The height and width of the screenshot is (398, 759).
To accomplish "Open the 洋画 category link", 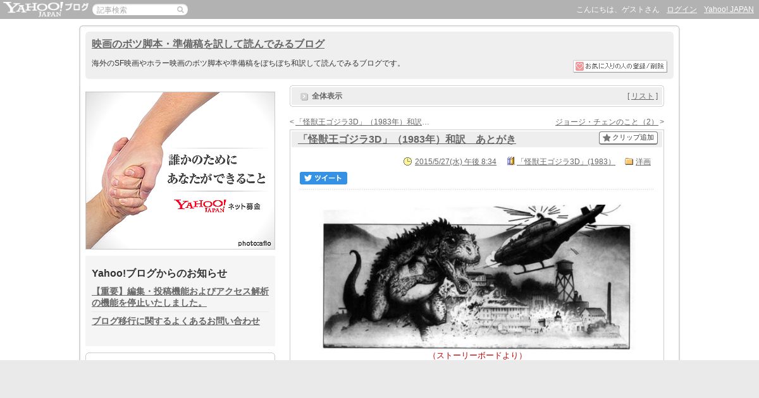I will 643,162.
